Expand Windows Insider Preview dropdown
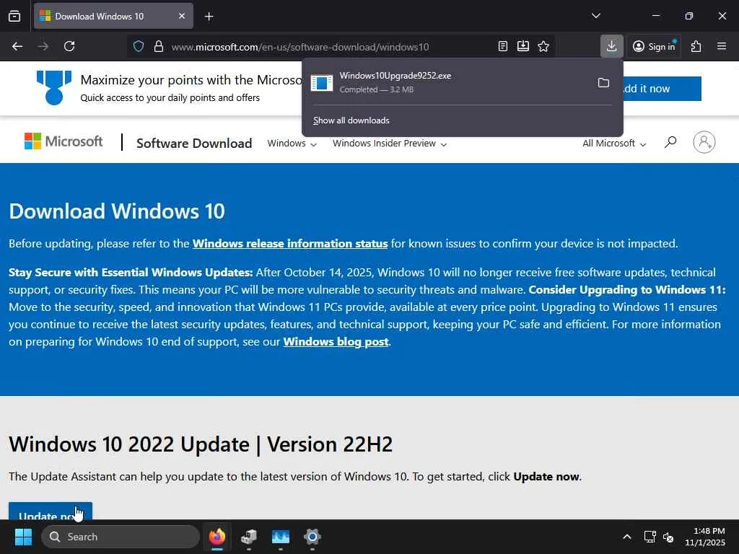The height and width of the screenshot is (554, 739). point(389,144)
